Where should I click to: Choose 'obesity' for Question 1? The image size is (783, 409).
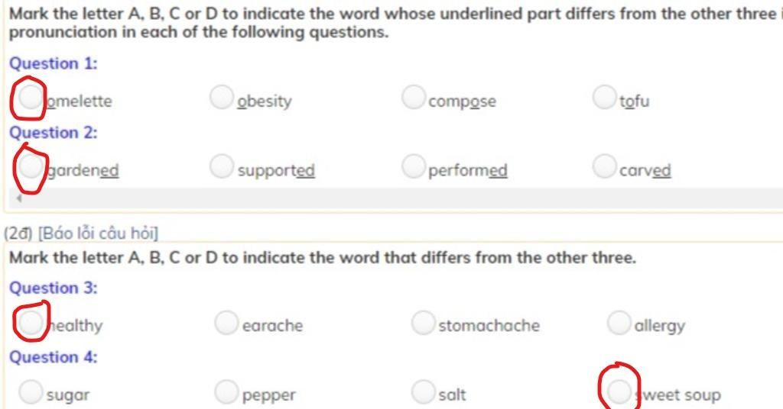coord(221,97)
